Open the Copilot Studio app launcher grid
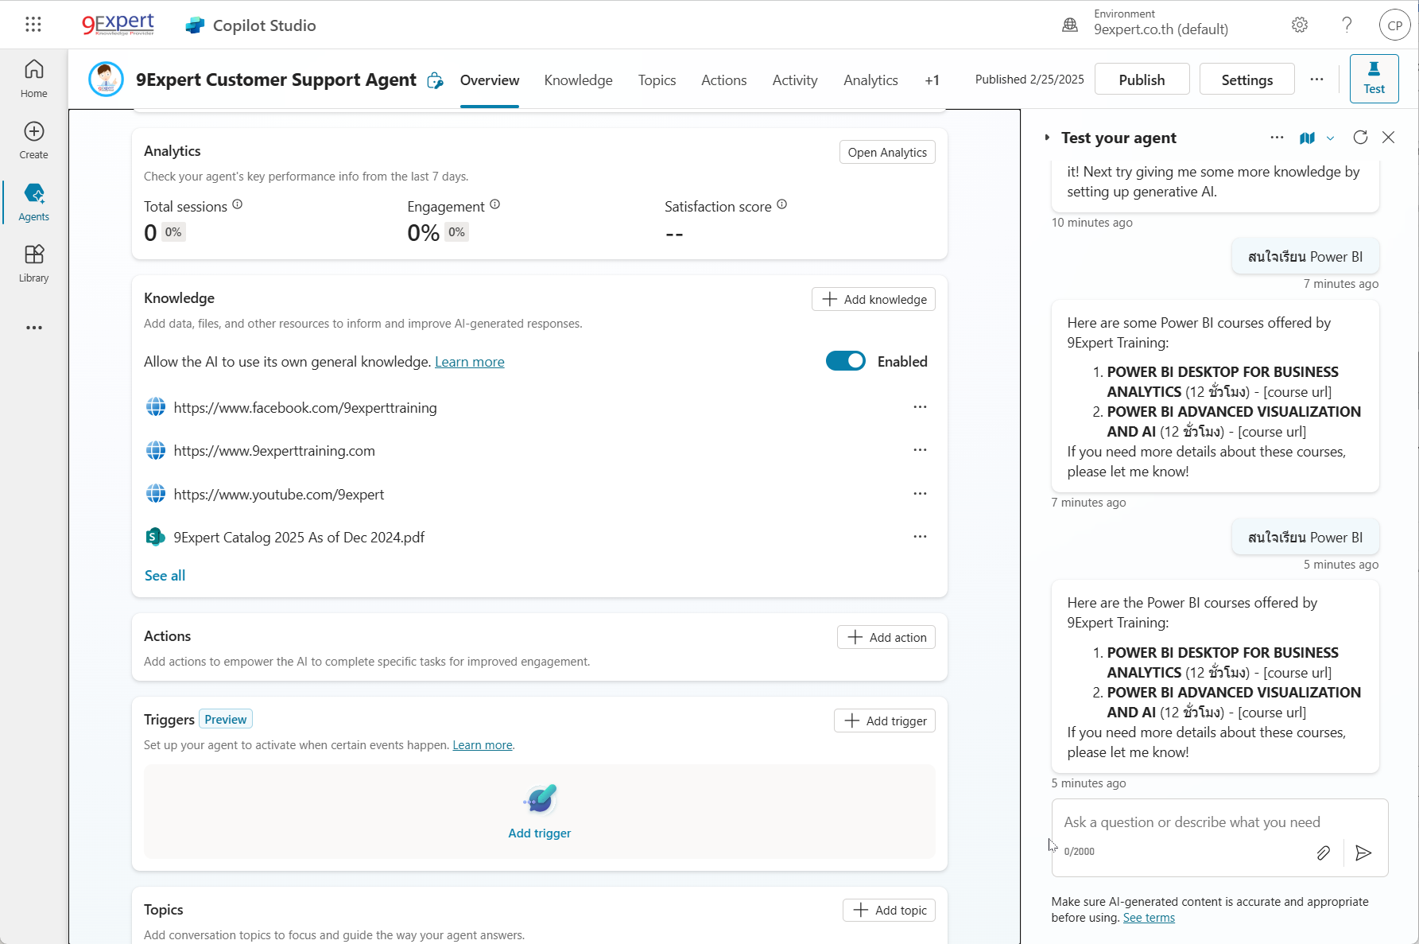The height and width of the screenshot is (944, 1419). 33,24
